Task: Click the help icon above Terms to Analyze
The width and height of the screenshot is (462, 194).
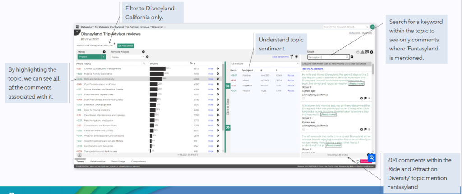Action: click(131, 52)
